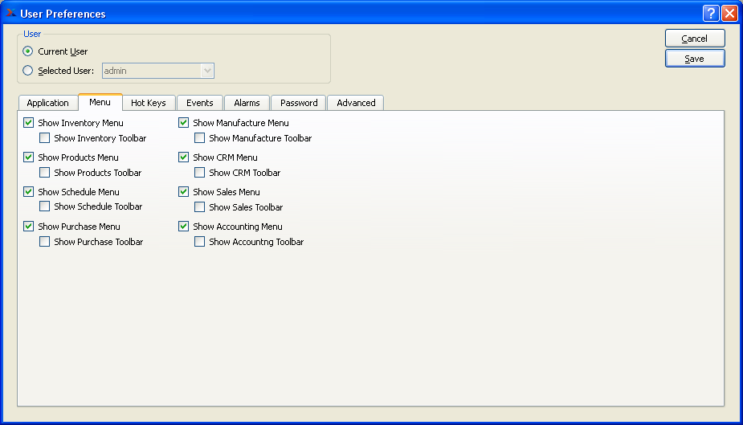Screen dimensions: 743x425
Task: Open the Password tab
Action: click(299, 103)
